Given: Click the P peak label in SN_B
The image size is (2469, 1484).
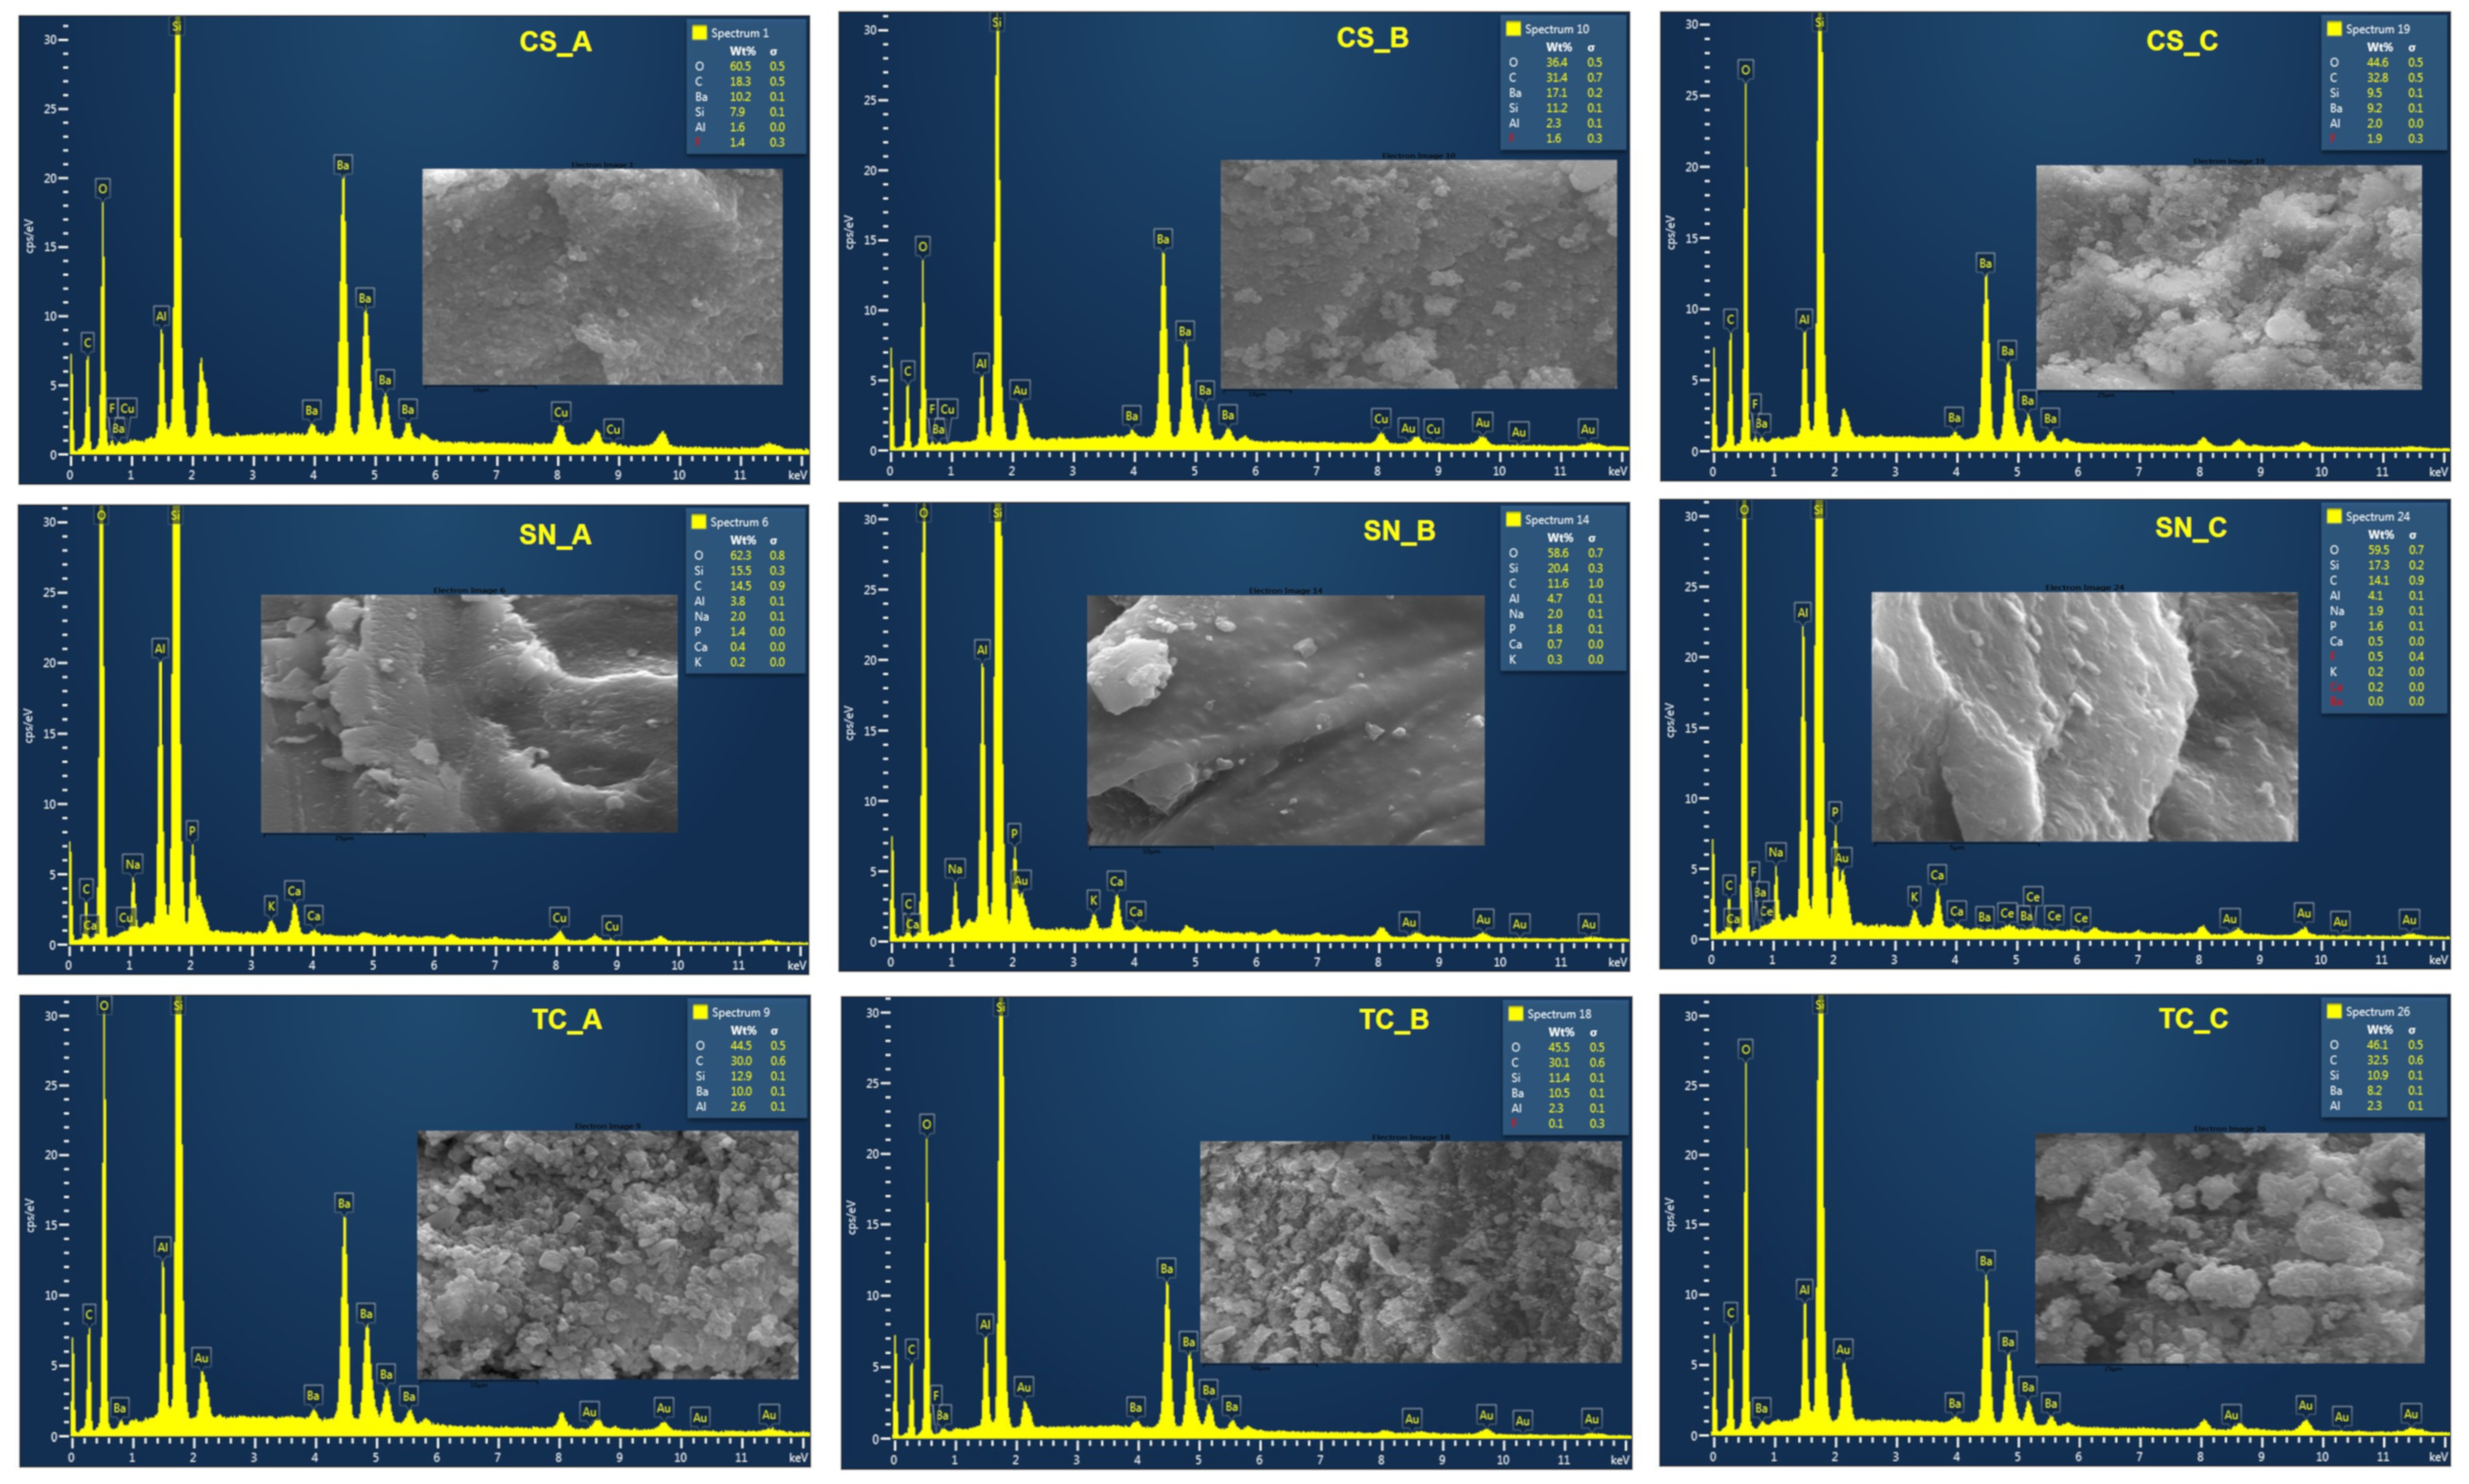Looking at the screenshot, I should [x=1014, y=833].
